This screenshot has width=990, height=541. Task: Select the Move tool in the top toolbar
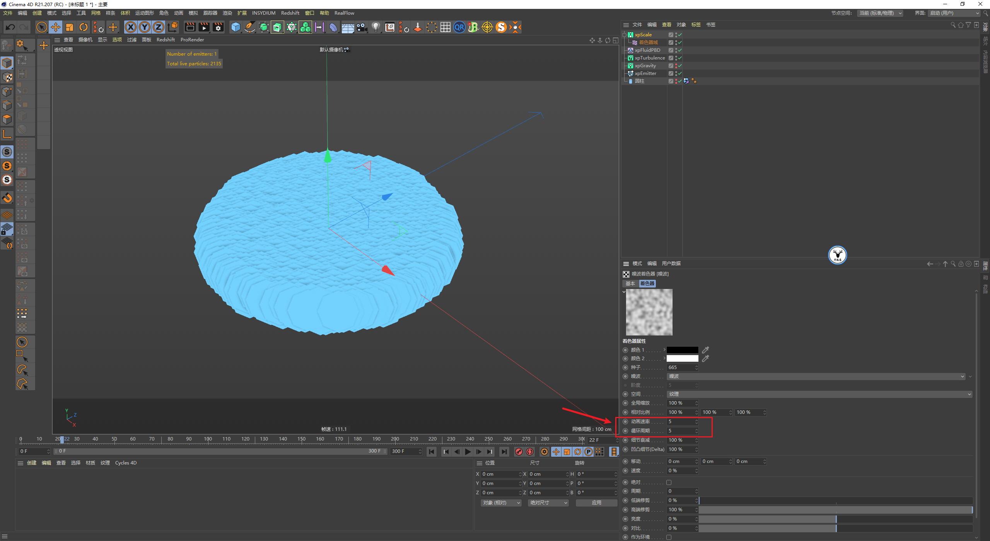coord(56,27)
